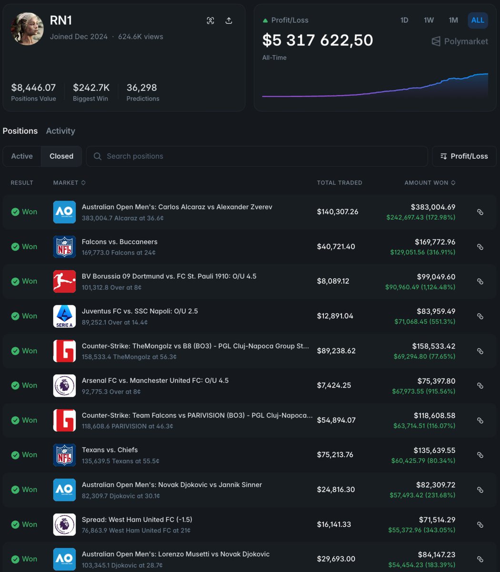Viewport: 500px width, 572px height.
Task: Copy link icon for Texans vs. Chiefs row
Action: coord(480,455)
